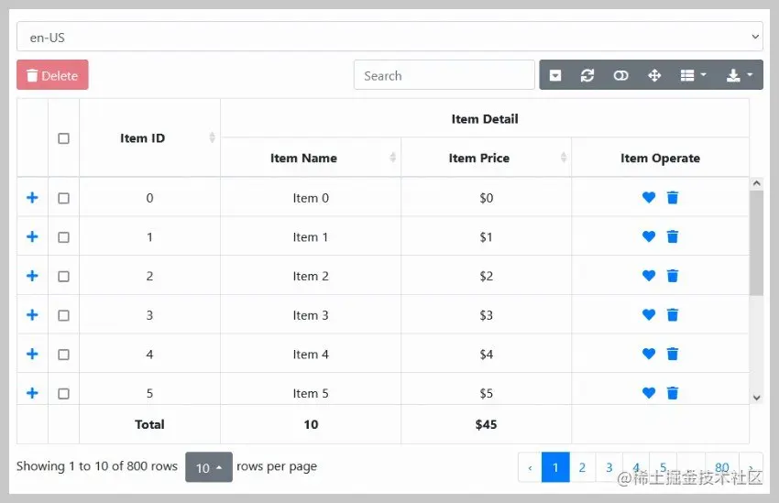Sort by Item ID column
The width and height of the screenshot is (779, 503).
tap(149, 138)
